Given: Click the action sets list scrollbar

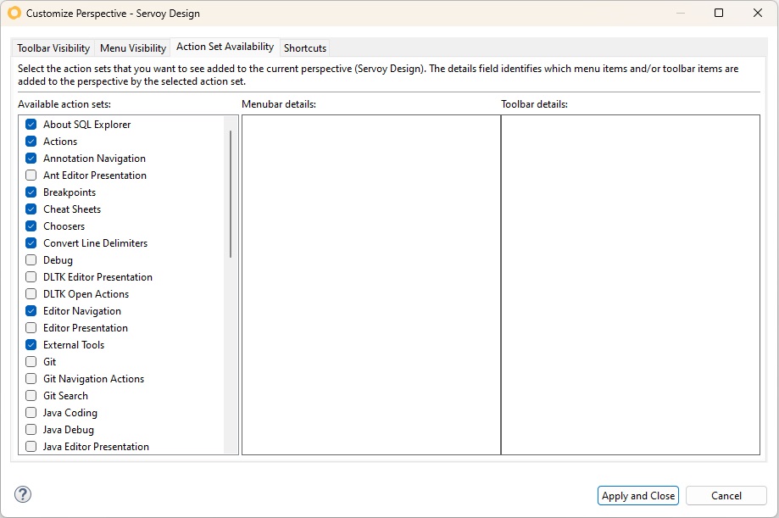Looking at the screenshot, I should (x=231, y=195).
